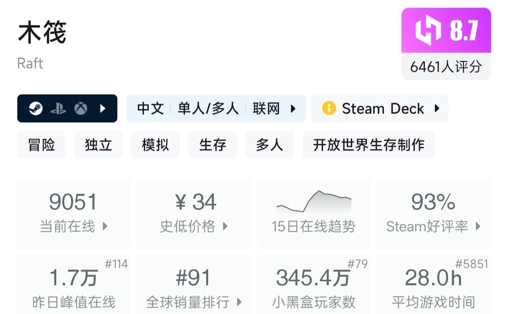508x314 pixels.
Task: Expand Steam Deck compatibility details arrow
Action: pyautogui.click(x=437, y=108)
